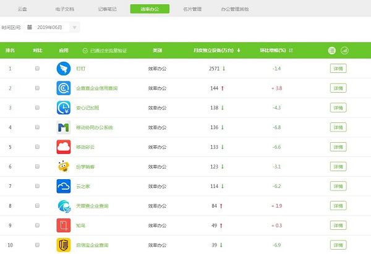Open the 启信宝企业查询 yellow shield icon
This screenshot has width=371, height=254.
coord(64,245)
